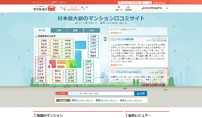The width and height of the screenshot is (202, 118).
Task: Choose 山口県 from the Chugoku group
Action: coord(44,50)
